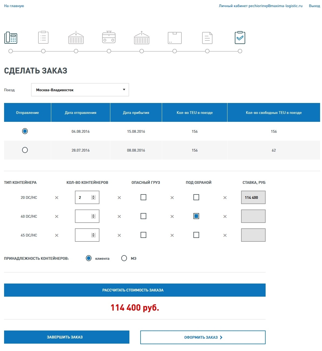Screen dimensions: 322x351
Task: Uncheck the guarded option for 40 DC/HC
Action: [196, 216]
